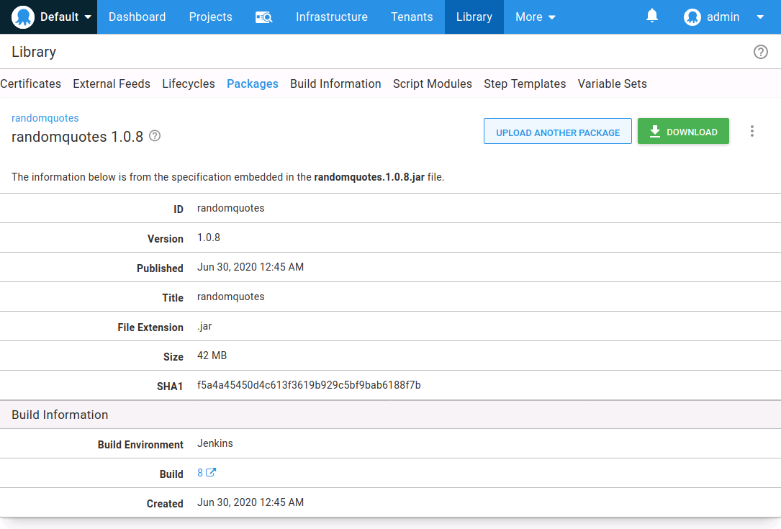Open the notifications bell icon
The image size is (781, 529).
(652, 16)
